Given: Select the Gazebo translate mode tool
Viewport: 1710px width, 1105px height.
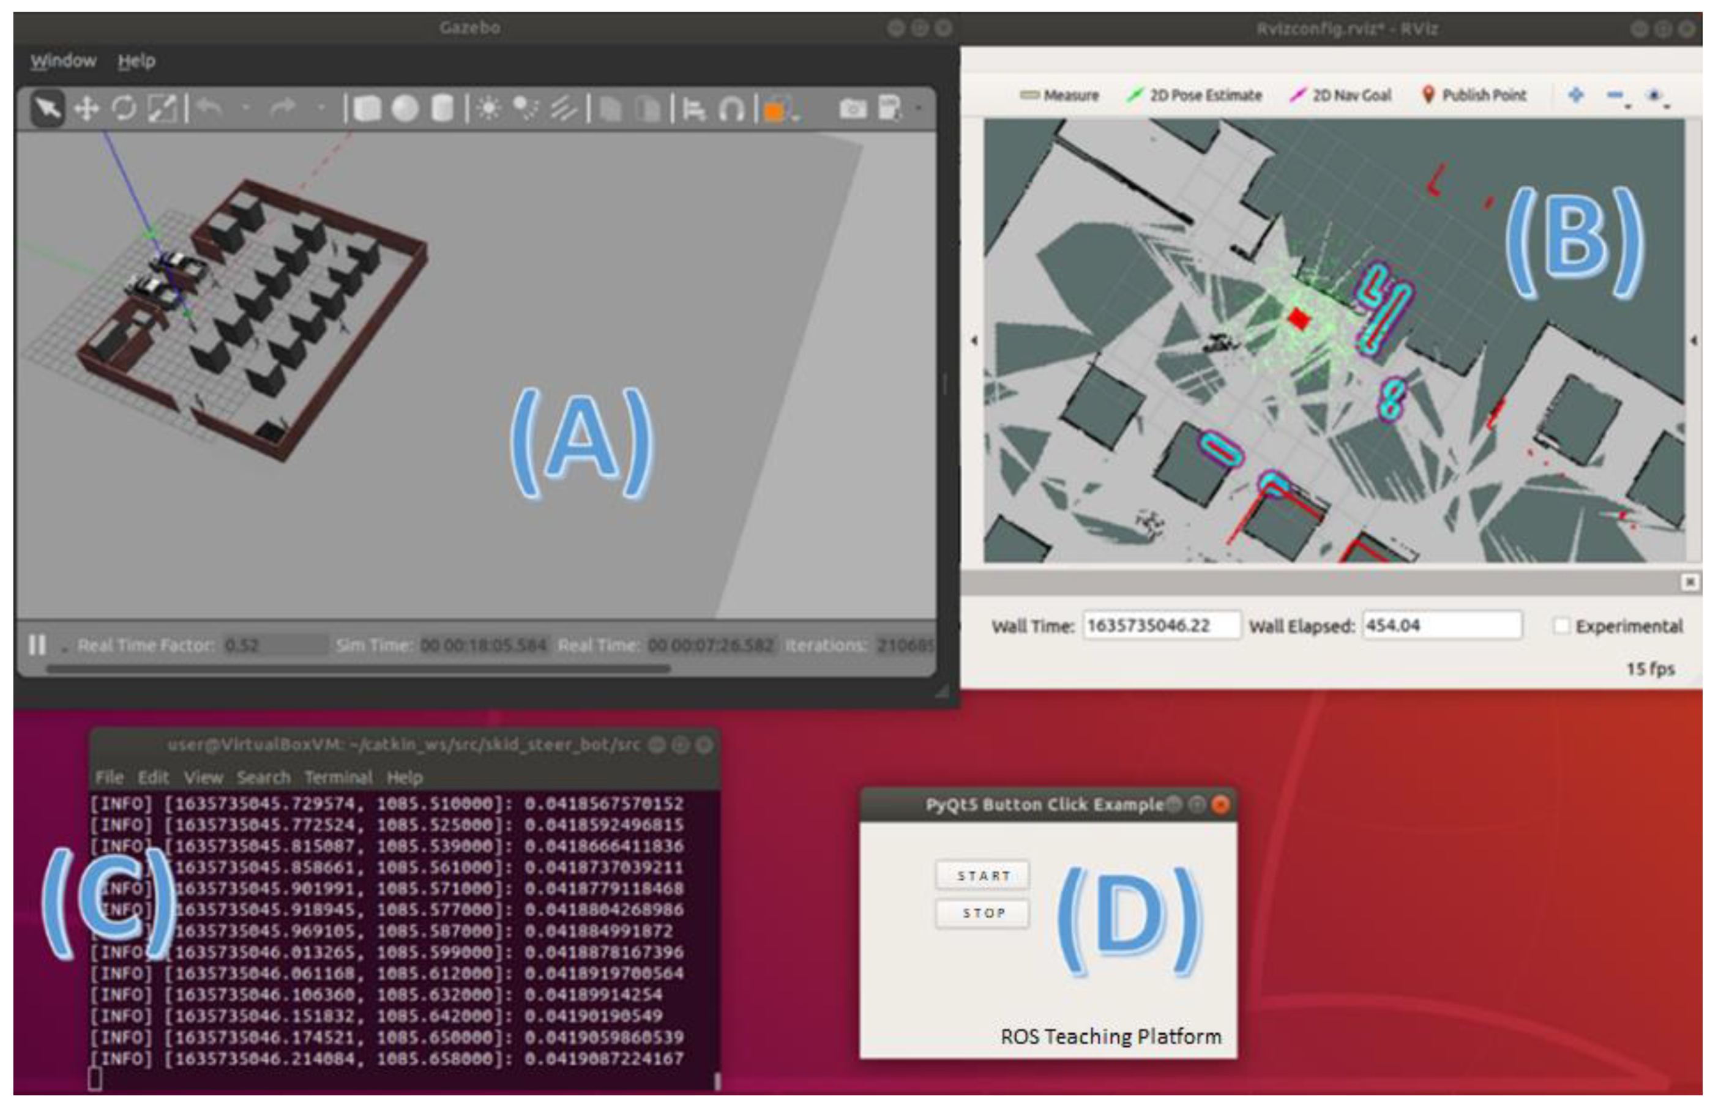Looking at the screenshot, I should (87, 109).
